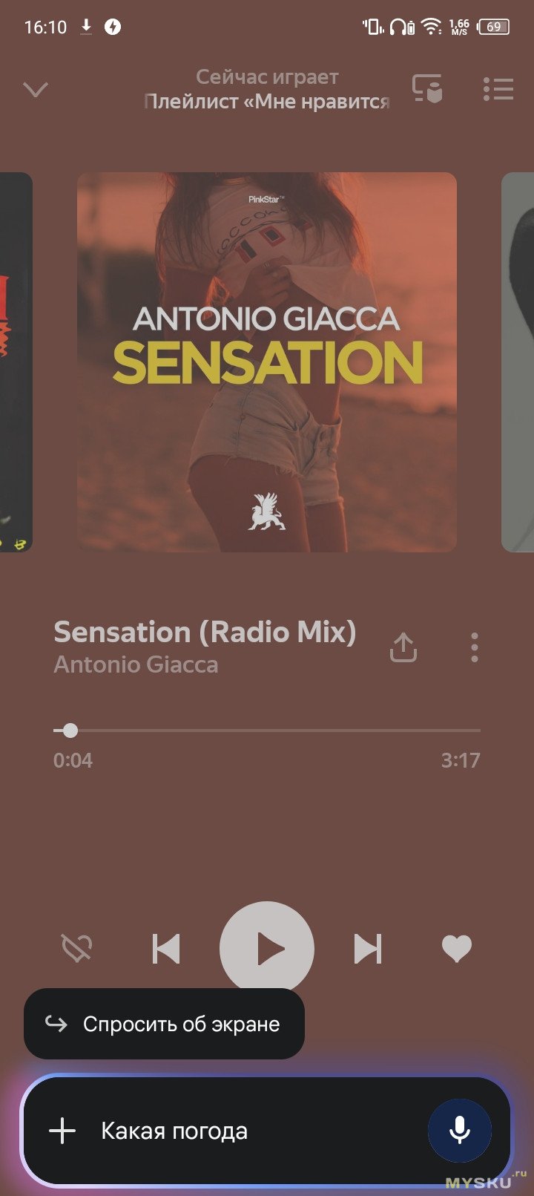
Task: Open the cast to device icon
Action: [427, 88]
